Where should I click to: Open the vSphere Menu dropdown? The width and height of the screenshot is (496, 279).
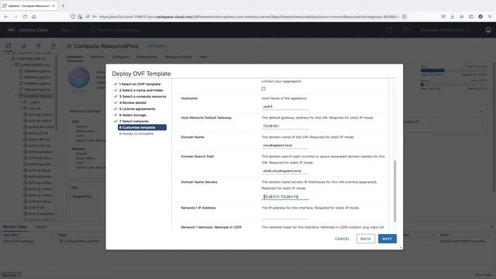pyautogui.click(x=69, y=30)
